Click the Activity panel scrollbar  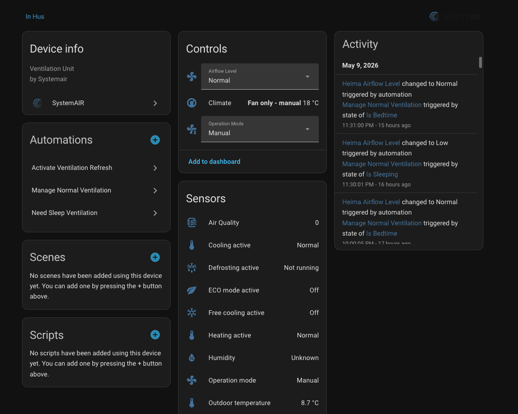pyautogui.click(x=480, y=62)
